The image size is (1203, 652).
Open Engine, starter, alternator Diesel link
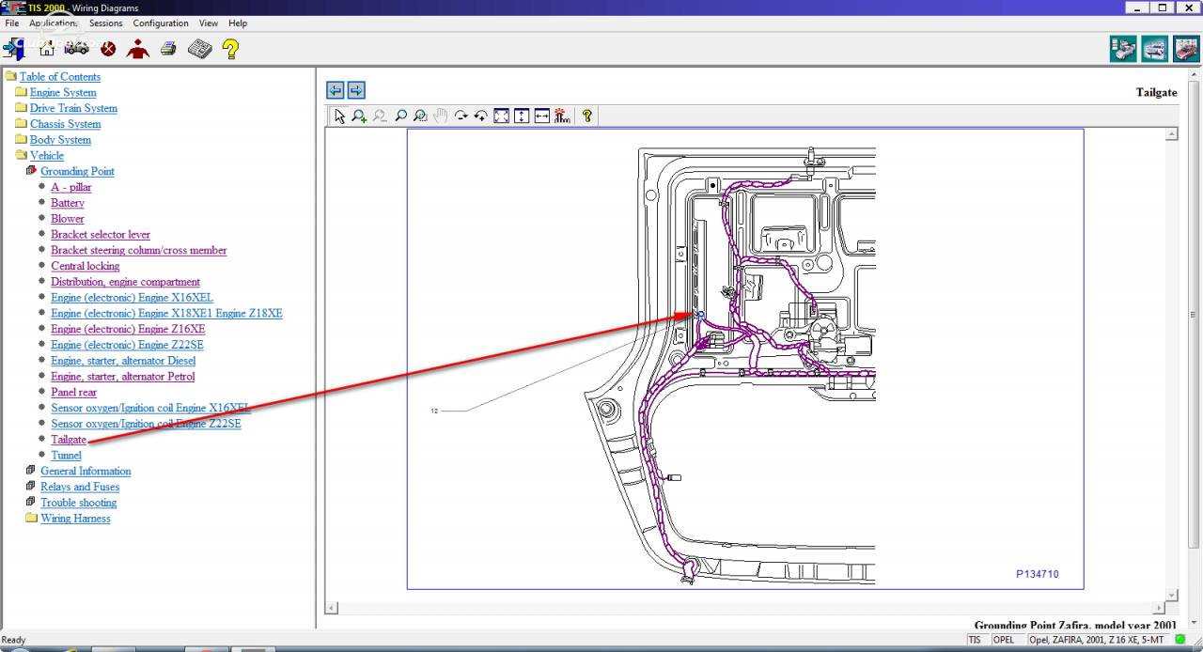click(123, 361)
